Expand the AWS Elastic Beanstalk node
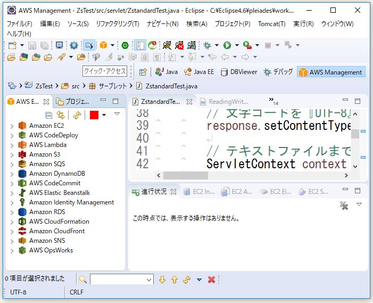This screenshot has height=303, width=373. pyautogui.click(x=12, y=193)
